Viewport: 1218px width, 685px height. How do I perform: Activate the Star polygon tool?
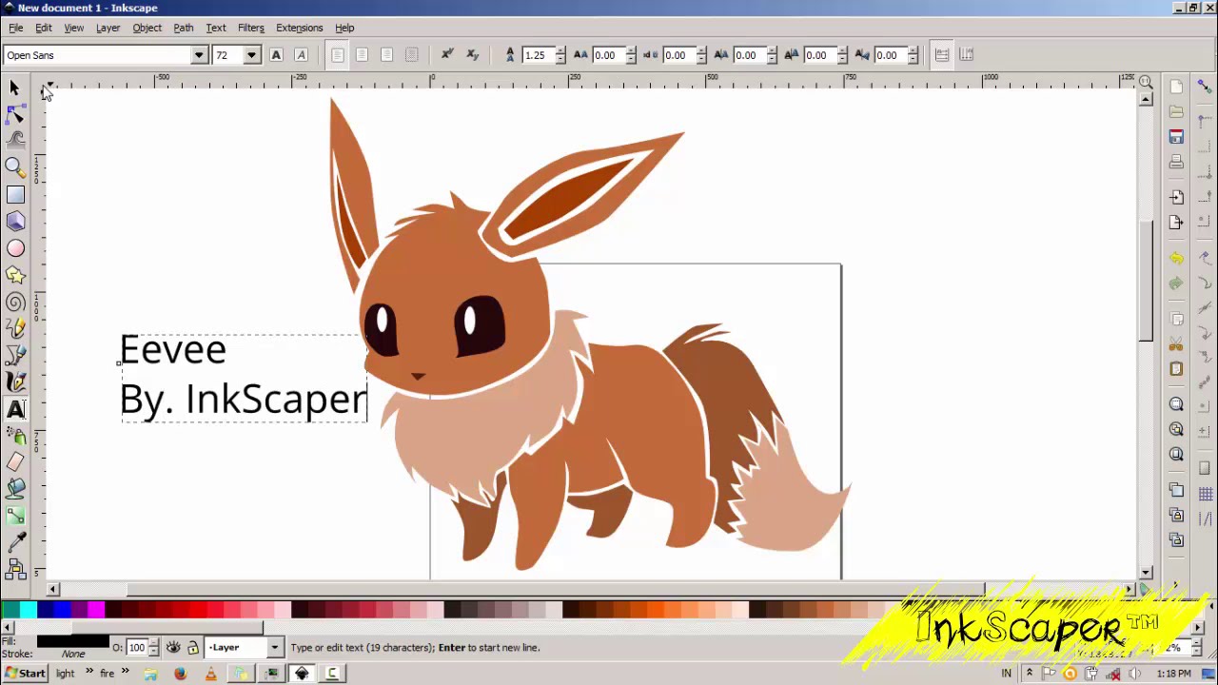[x=15, y=276]
